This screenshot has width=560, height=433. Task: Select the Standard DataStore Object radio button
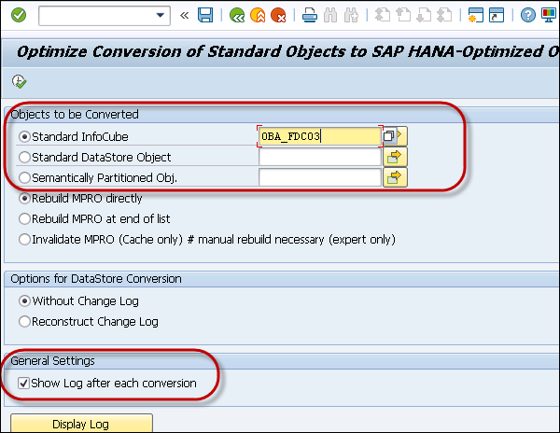point(25,157)
